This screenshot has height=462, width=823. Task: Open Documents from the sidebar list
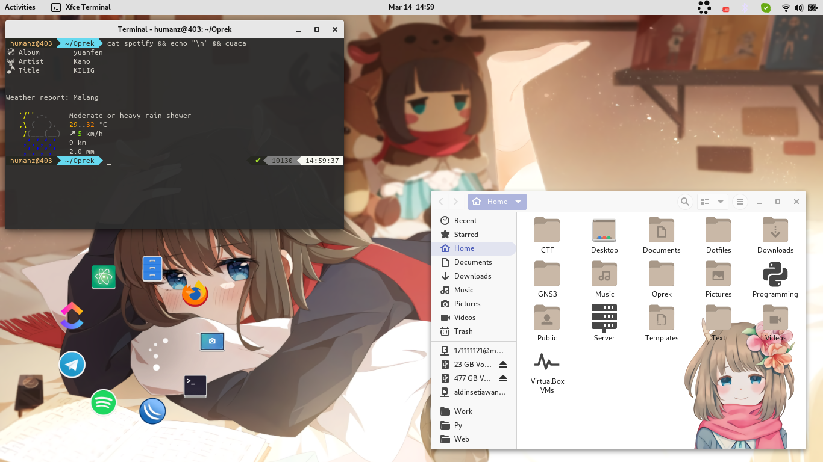point(474,262)
